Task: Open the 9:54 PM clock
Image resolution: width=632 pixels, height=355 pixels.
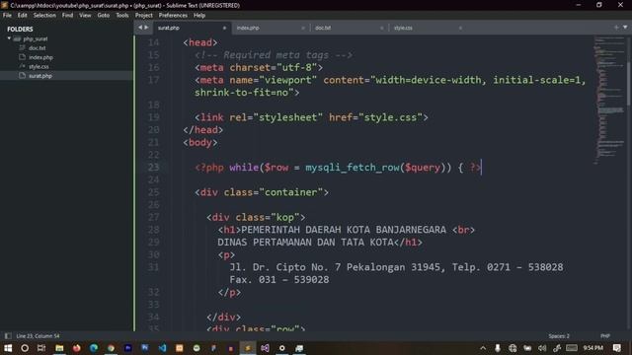Action: point(592,348)
